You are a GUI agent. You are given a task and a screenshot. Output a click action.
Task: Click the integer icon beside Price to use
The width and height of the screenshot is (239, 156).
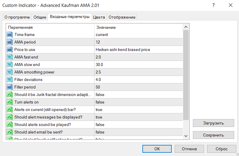[x=10, y=49]
